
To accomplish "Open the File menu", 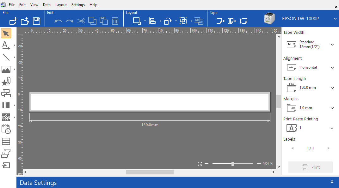I will 12,5.
